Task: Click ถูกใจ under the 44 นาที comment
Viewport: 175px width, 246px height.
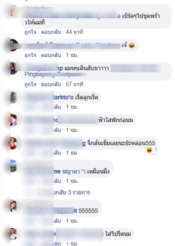Action: pos(30,32)
